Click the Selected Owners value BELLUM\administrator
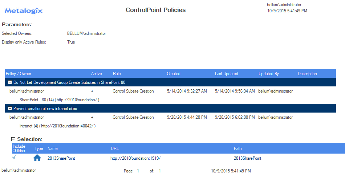 [87, 33]
